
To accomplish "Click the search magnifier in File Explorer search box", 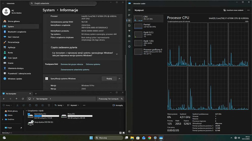I will pos(122,99).
